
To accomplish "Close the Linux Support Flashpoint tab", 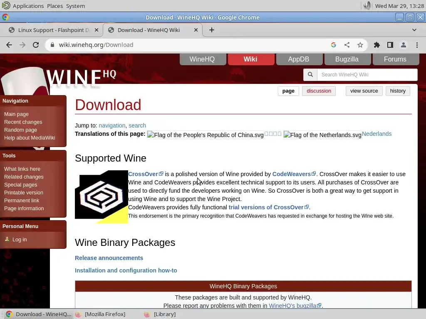I will [x=97, y=30].
